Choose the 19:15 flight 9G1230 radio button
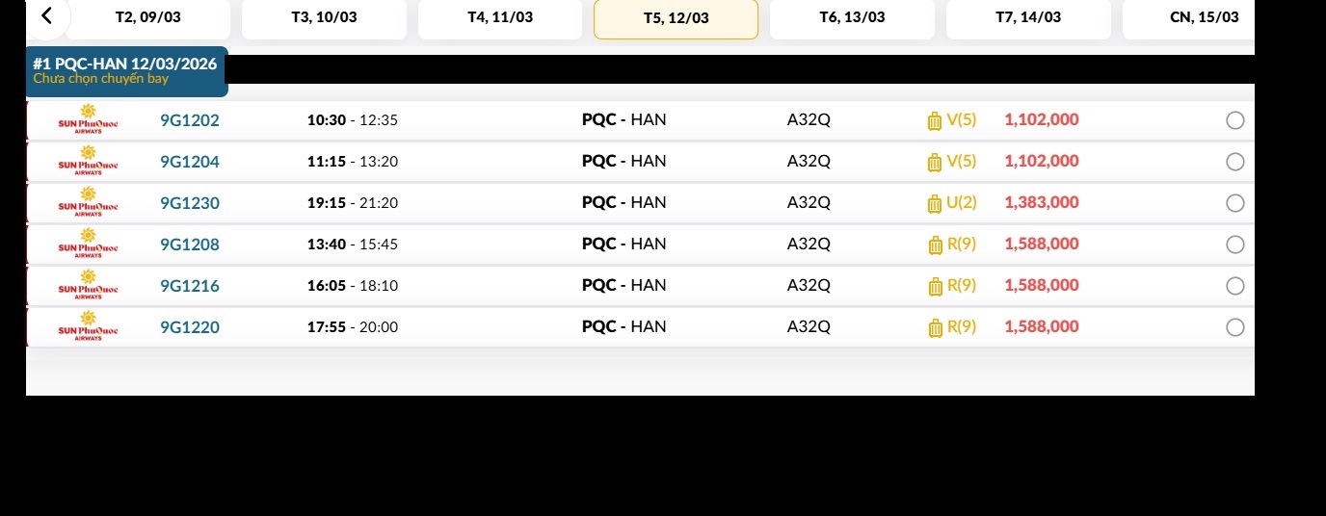 (x=1234, y=203)
